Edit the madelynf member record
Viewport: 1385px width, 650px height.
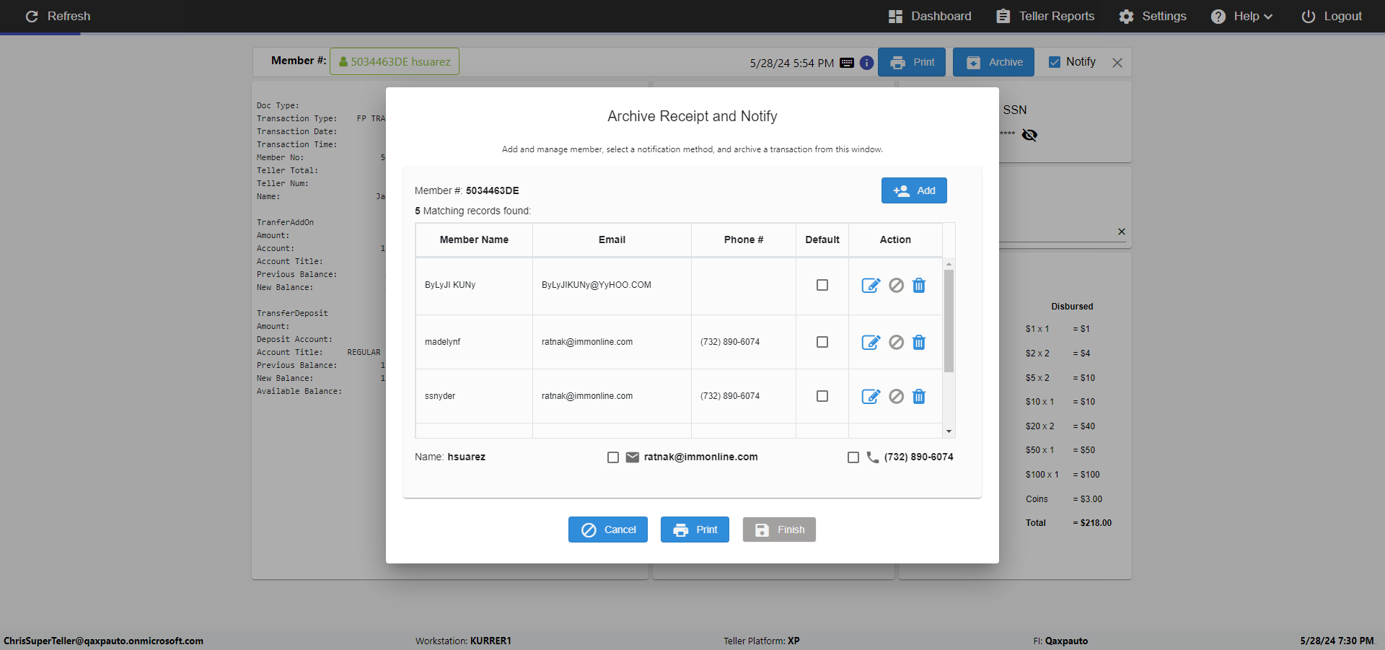(x=871, y=343)
